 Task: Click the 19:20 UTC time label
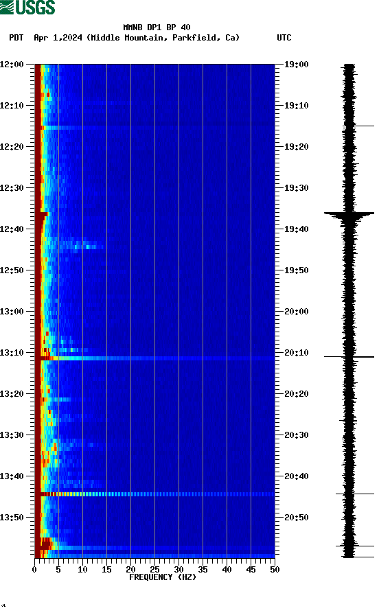(297, 147)
